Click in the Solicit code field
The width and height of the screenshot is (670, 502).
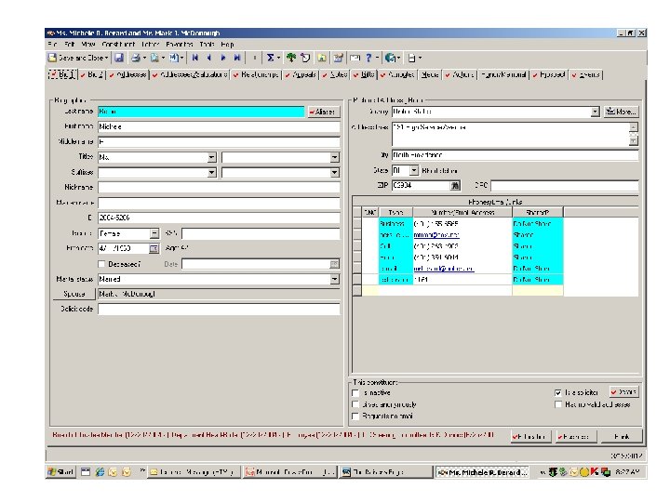[219, 309]
